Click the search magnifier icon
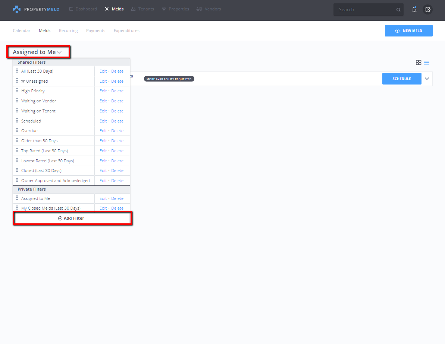Viewport: 445px width, 344px height. point(398,10)
